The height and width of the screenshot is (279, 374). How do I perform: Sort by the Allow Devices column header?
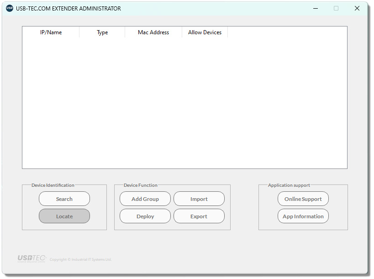tap(205, 32)
